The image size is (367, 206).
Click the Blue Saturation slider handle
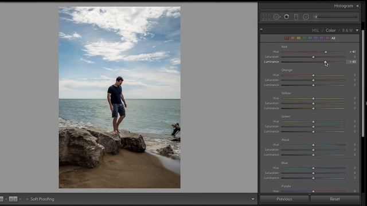314,173
